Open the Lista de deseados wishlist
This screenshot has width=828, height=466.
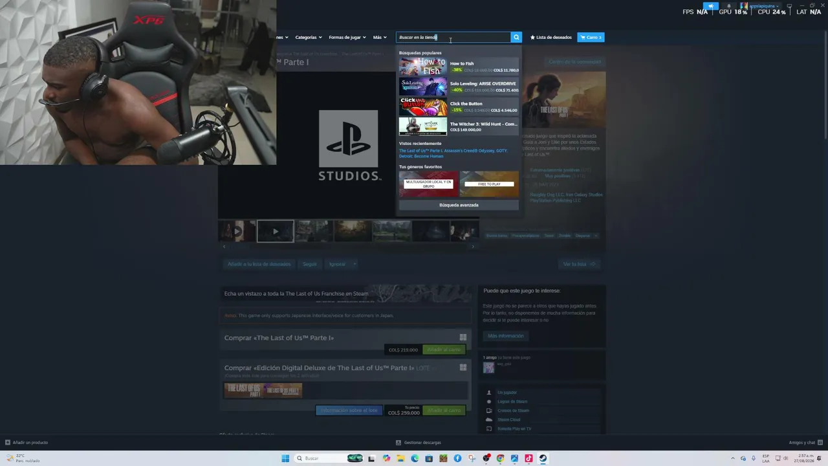click(x=551, y=38)
